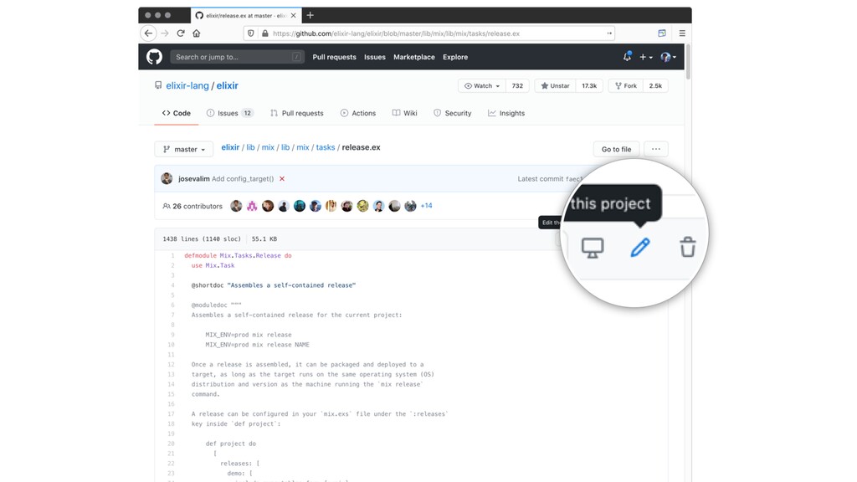The width and height of the screenshot is (857, 482).
Task: Click the padlock site security icon
Action: point(265,33)
